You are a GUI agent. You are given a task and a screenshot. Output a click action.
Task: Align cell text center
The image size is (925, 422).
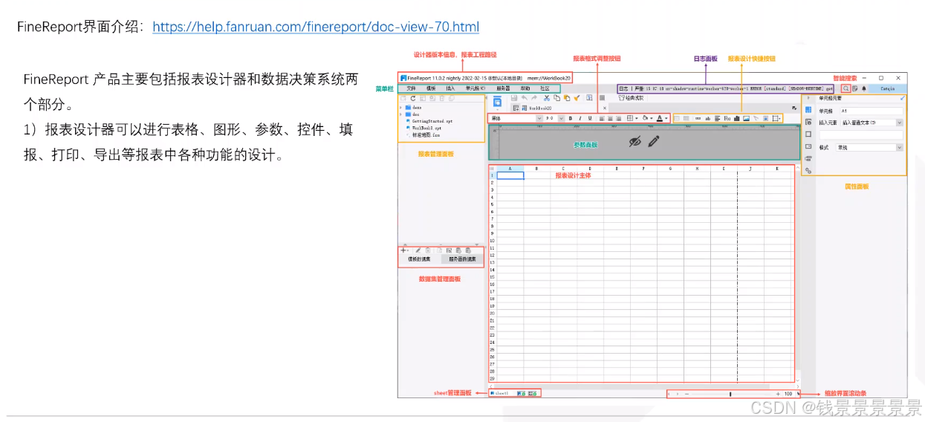(x=611, y=118)
